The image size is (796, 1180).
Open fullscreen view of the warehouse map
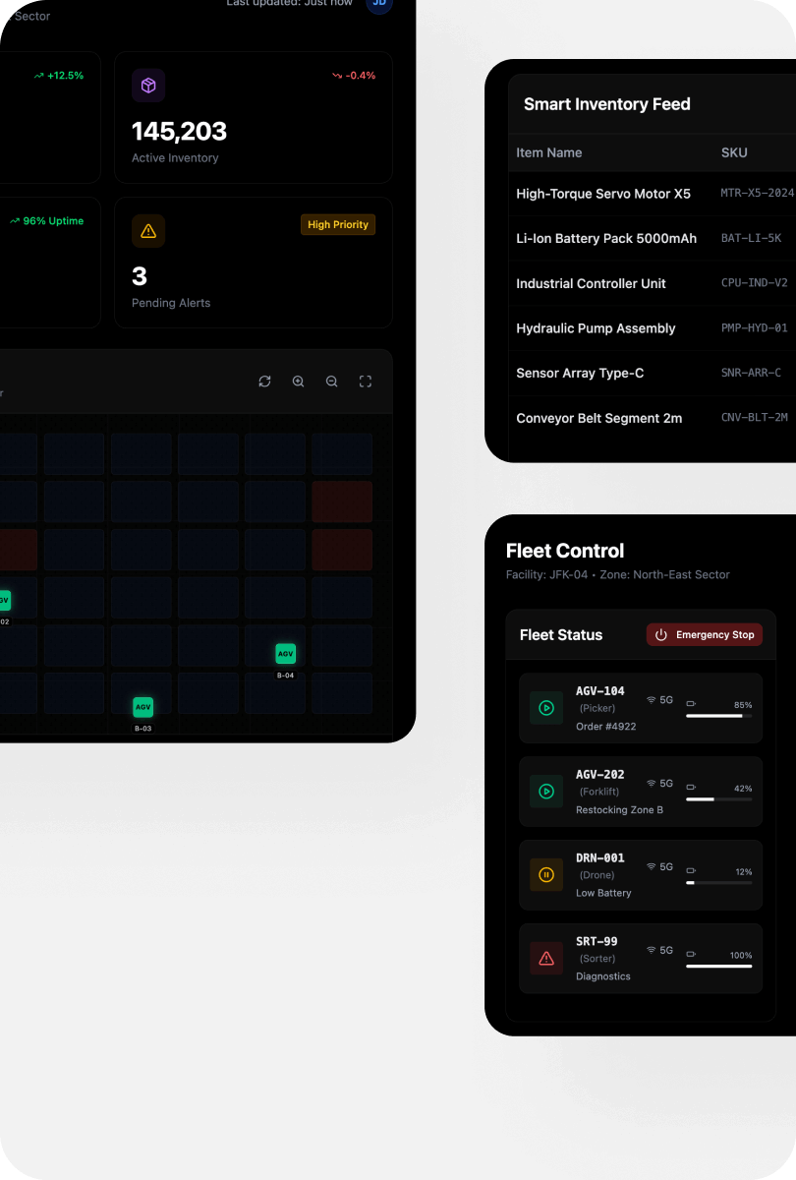point(365,381)
